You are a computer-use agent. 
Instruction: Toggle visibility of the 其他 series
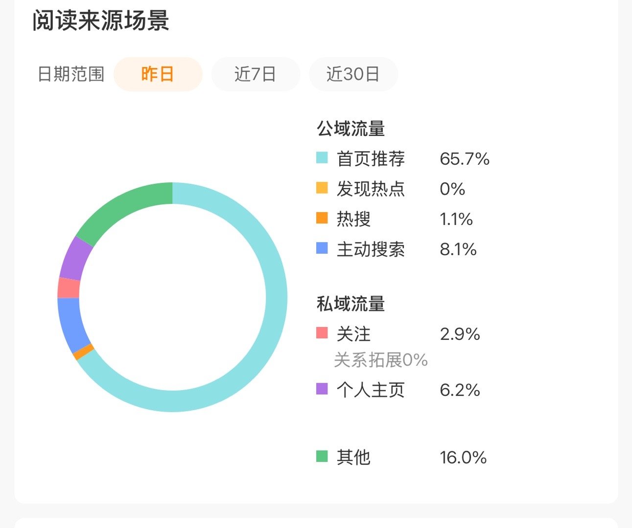coord(353,457)
